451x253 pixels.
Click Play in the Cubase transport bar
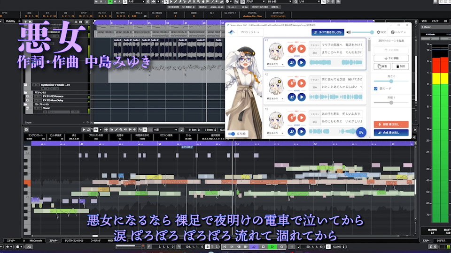click(272, 247)
